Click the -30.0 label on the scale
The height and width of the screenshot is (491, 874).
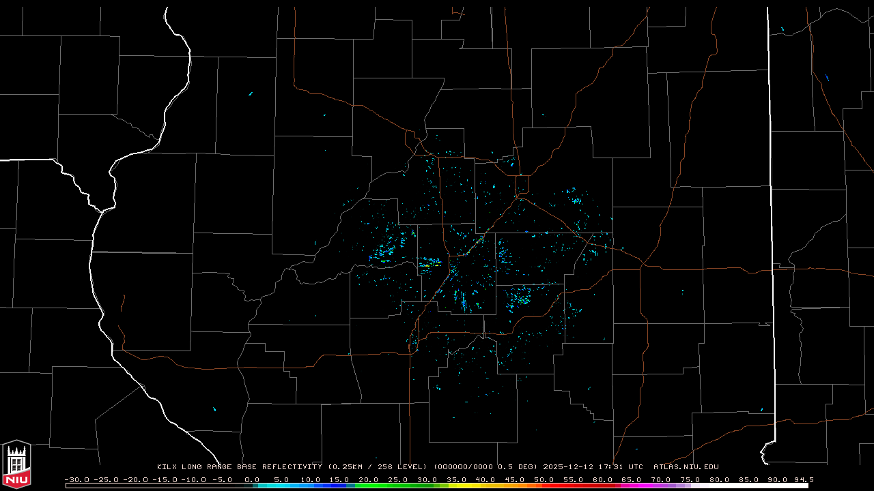(x=76, y=479)
